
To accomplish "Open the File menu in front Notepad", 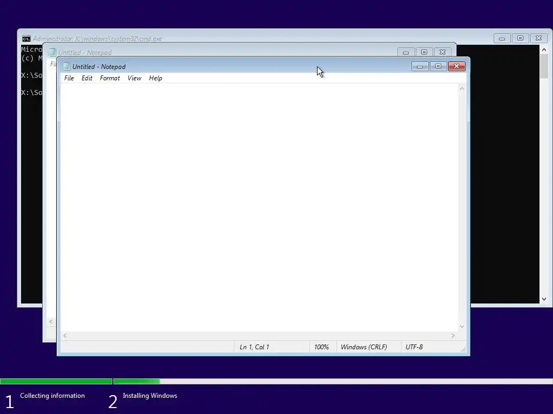I will [69, 78].
